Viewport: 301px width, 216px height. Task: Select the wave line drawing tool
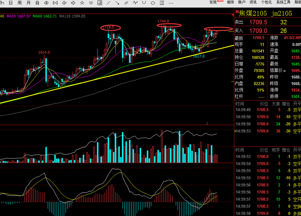(135, 3)
